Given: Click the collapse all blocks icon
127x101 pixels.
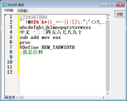Looking at the screenshot, I should [x=10, y=97].
